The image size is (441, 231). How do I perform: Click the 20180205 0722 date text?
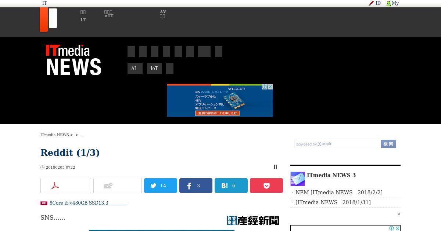[60, 168]
